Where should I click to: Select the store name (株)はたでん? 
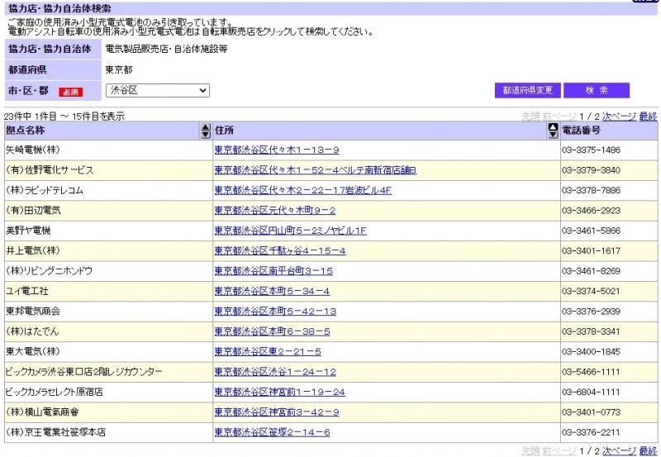(x=32, y=331)
